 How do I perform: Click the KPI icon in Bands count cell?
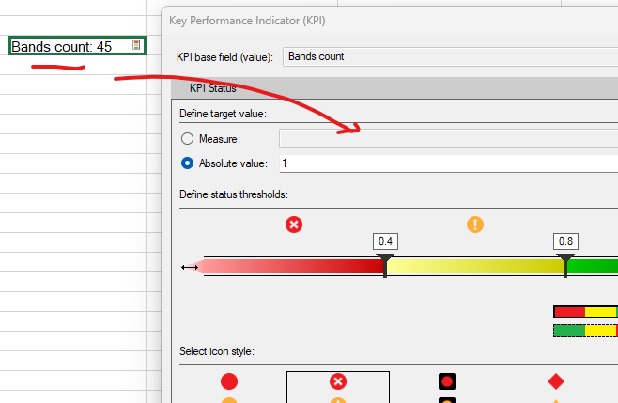136,45
